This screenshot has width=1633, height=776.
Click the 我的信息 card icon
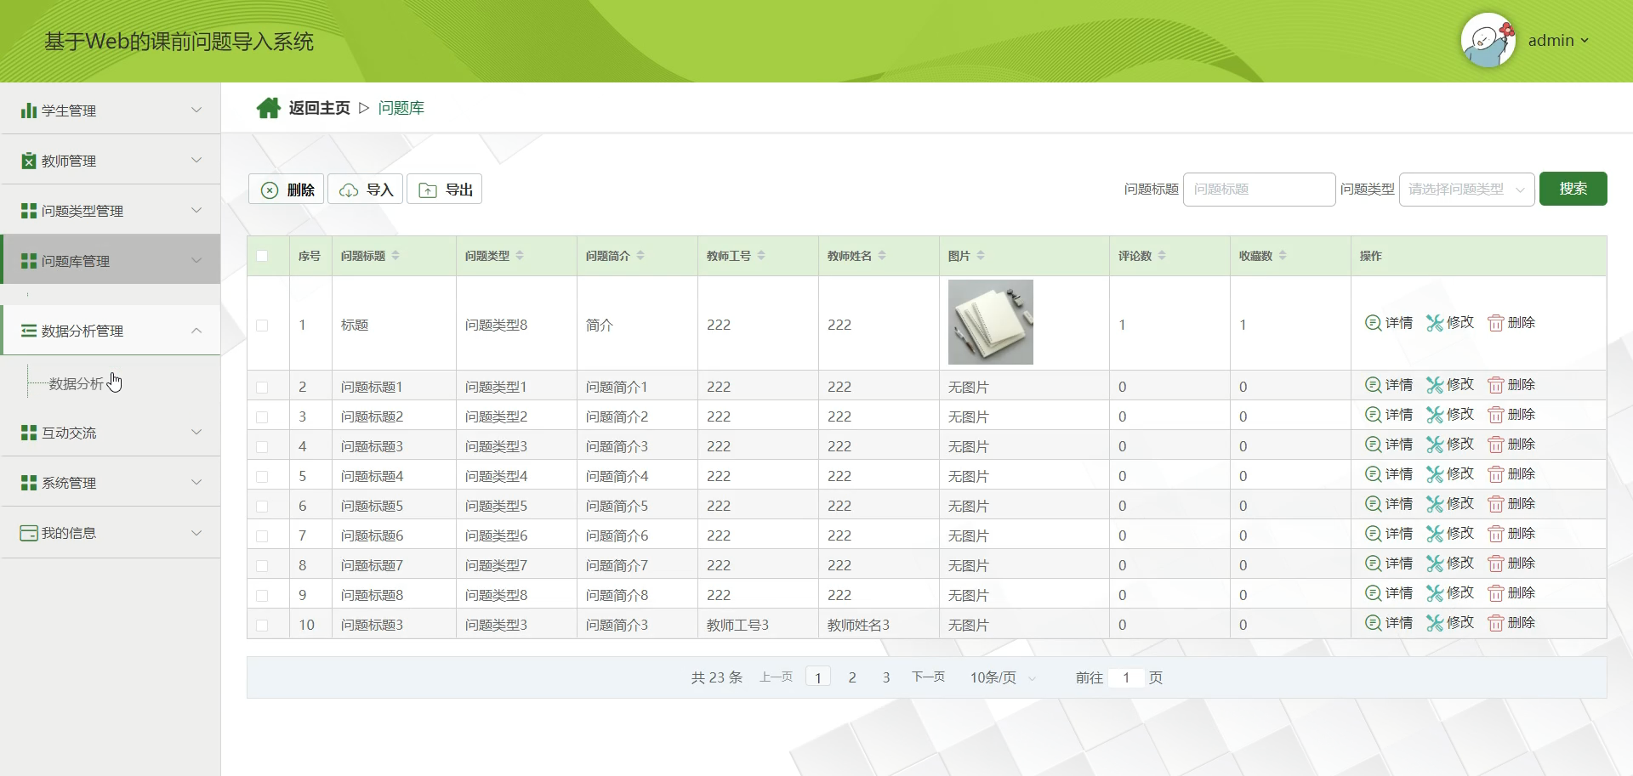tap(29, 533)
